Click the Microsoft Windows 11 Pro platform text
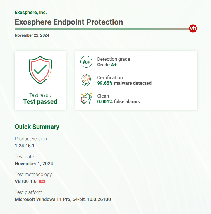Viewport: 211px width, 214px height. point(63,199)
